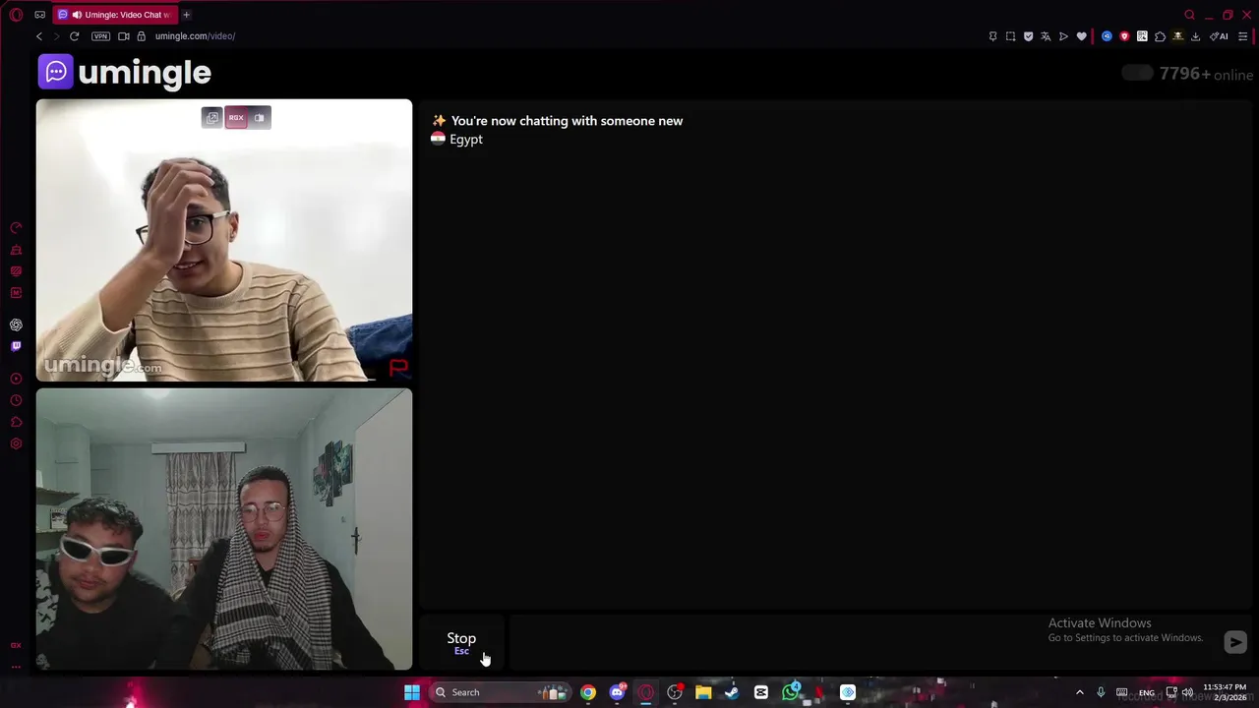The width and height of the screenshot is (1259, 708).
Task: Open the GX sidebar icon at bottom
Action: tap(16, 645)
